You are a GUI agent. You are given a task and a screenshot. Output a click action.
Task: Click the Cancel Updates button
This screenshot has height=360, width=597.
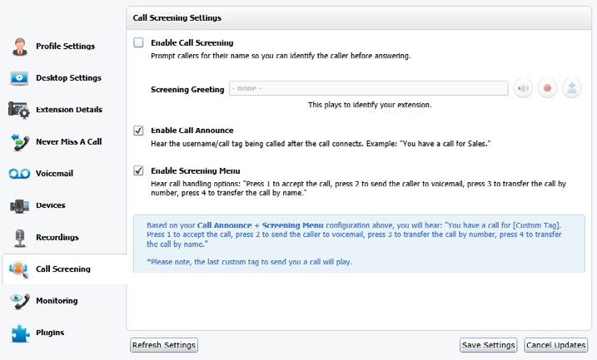pos(555,345)
